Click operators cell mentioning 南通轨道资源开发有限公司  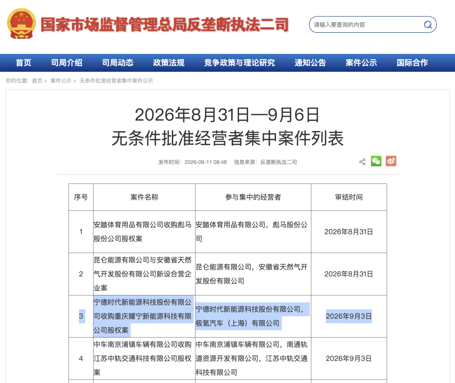[x=252, y=358]
